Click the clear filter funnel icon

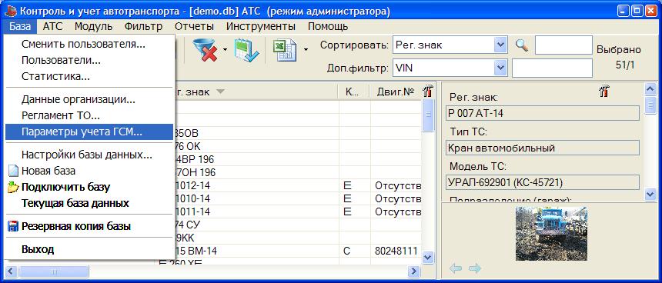(205, 50)
